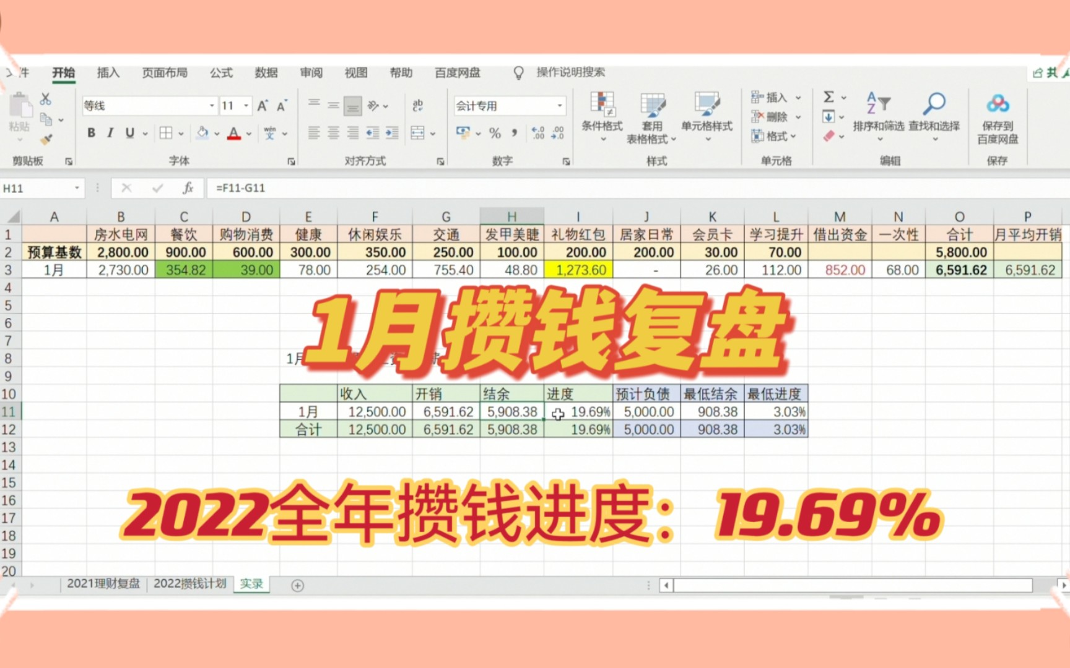Open Sort and Filter (排序和筛选)
The image size is (1070, 668).
(879, 116)
